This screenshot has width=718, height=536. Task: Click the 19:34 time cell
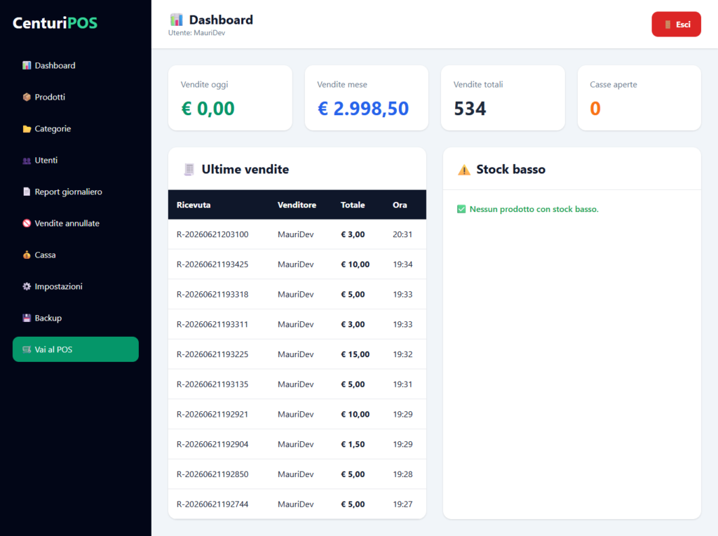402,264
